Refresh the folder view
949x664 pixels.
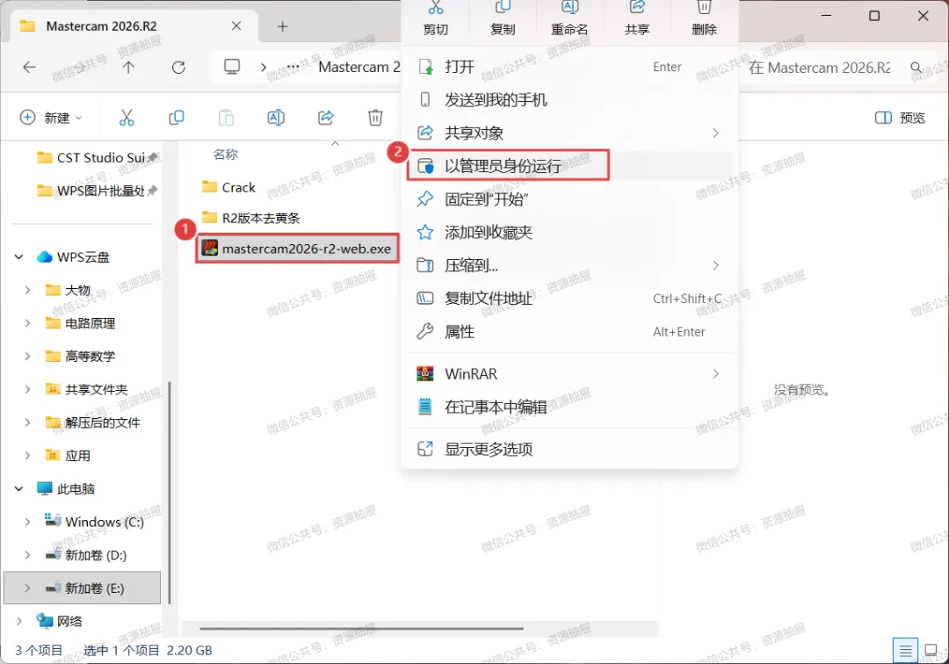[178, 67]
